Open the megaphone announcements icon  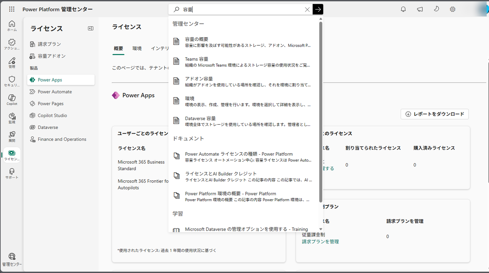pyautogui.click(x=420, y=9)
